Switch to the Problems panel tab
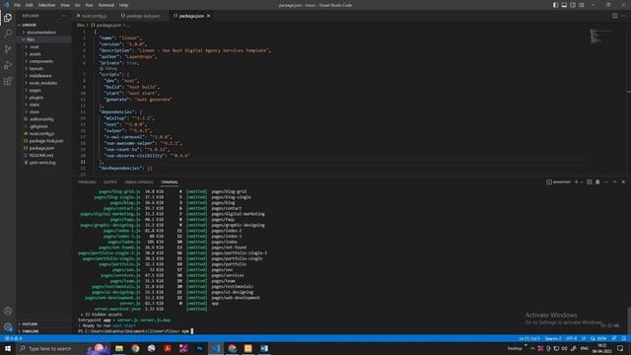This screenshot has width=631, height=355. pyautogui.click(x=87, y=182)
